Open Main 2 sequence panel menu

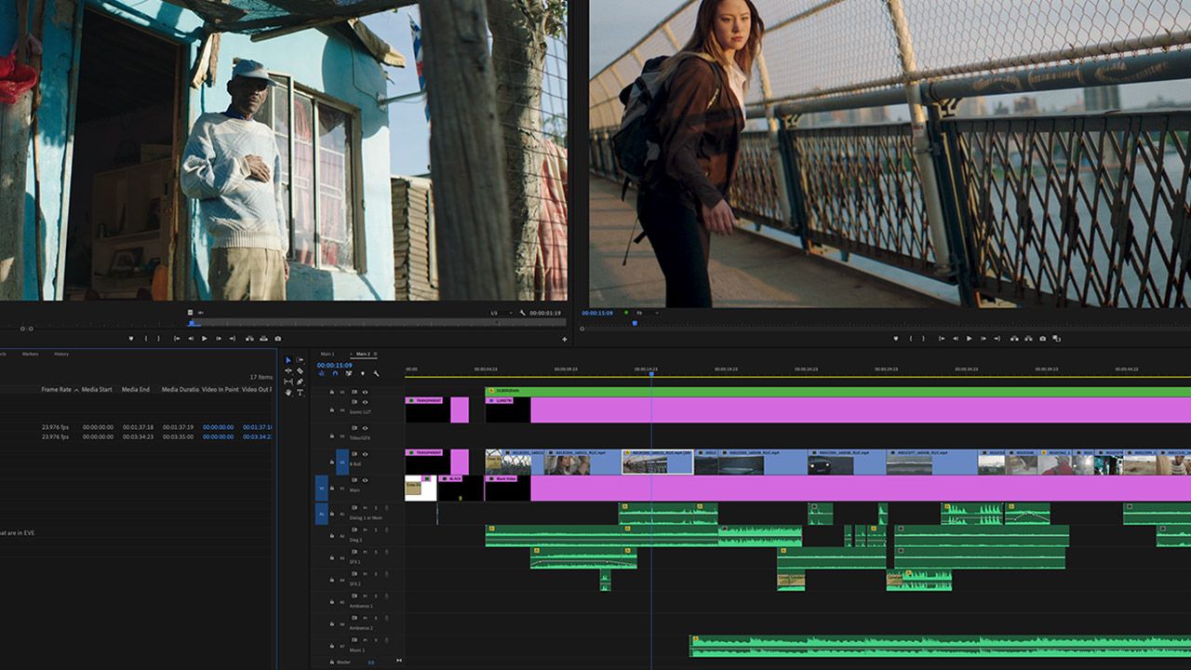(375, 354)
